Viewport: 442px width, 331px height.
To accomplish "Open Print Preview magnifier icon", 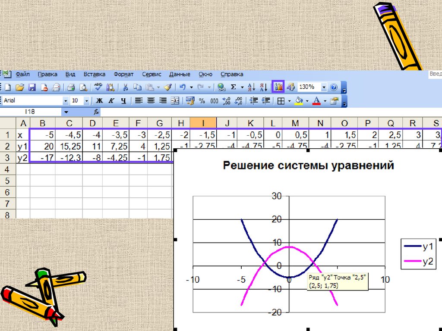I will pyautogui.click(x=83, y=87).
